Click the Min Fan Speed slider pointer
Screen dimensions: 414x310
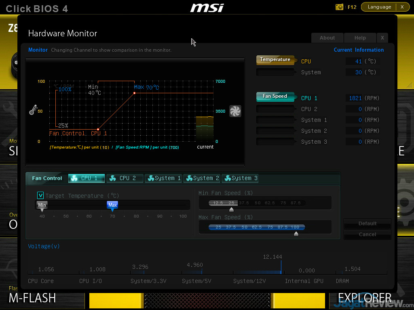coord(231,209)
